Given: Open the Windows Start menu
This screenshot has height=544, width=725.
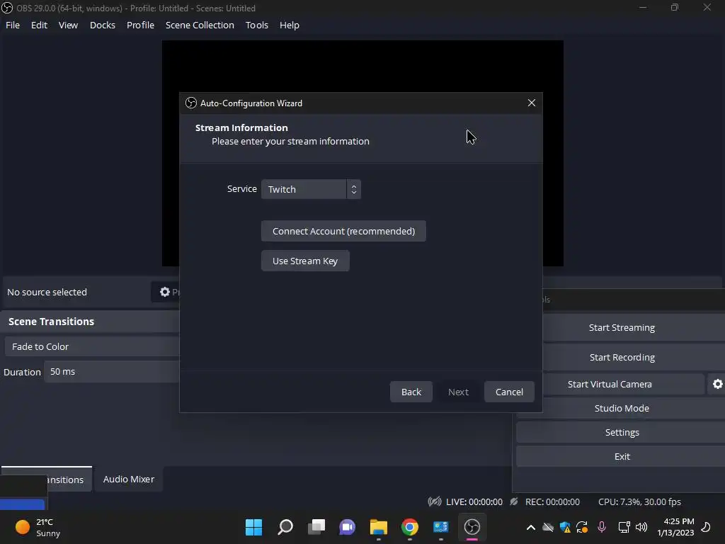Looking at the screenshot, I should [x=254, y=527].
